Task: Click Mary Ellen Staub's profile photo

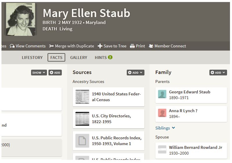Action: coord(21,19)
